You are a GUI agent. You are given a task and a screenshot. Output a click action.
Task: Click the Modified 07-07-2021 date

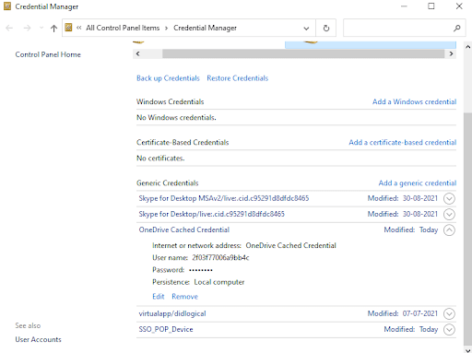click(420, 313)
